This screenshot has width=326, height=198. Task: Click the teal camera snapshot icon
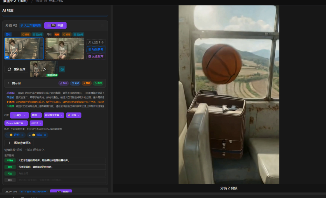62,69
